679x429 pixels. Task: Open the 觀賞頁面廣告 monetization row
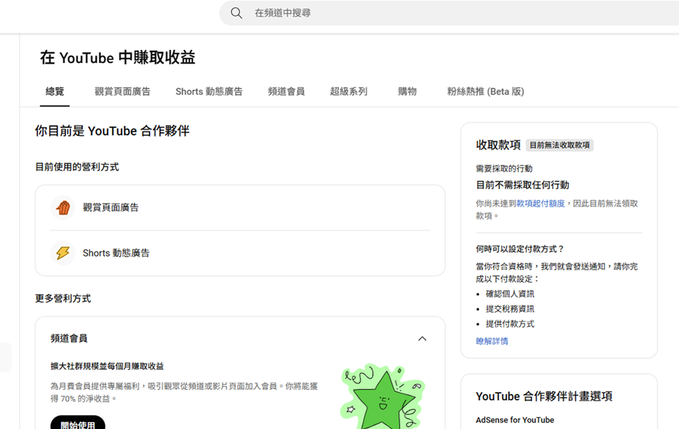(x=240, y=208)
